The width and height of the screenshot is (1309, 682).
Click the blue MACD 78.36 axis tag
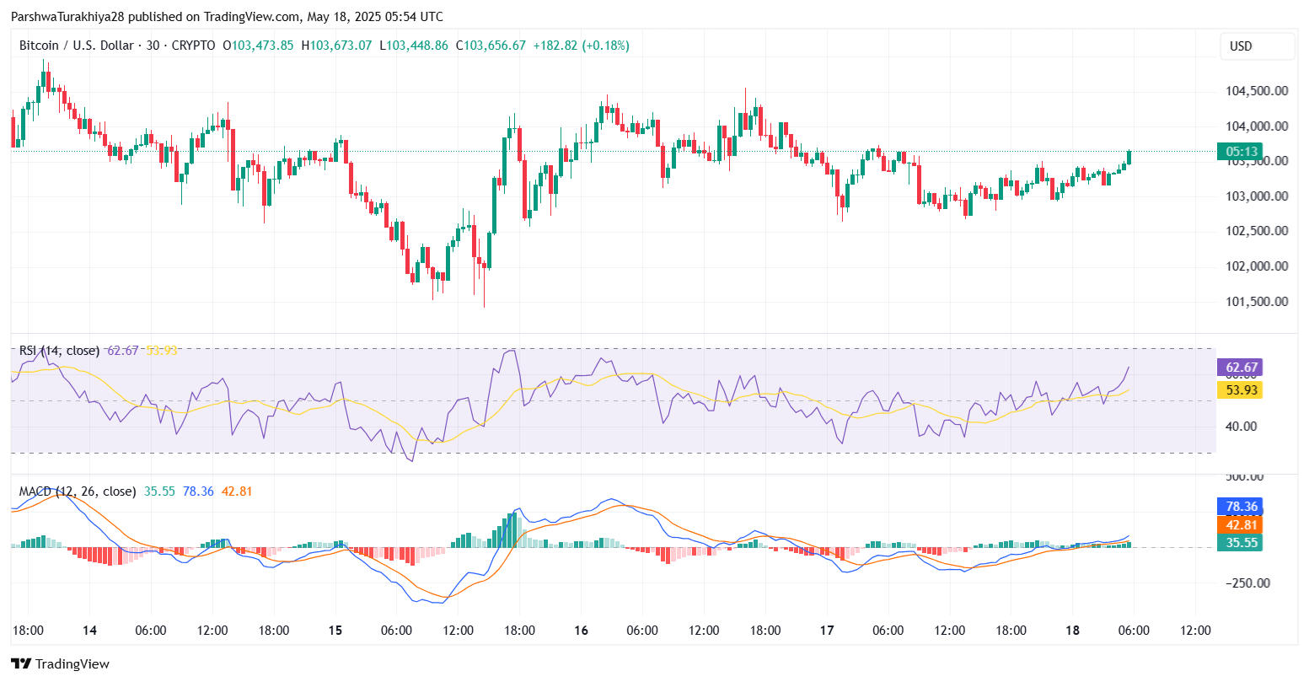click(1241, 507)
